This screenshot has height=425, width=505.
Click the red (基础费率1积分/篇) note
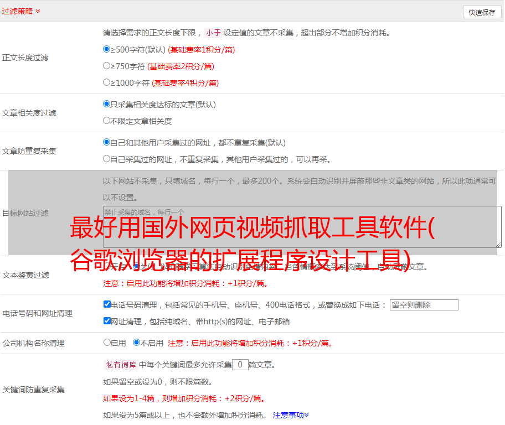pos(202,50)
